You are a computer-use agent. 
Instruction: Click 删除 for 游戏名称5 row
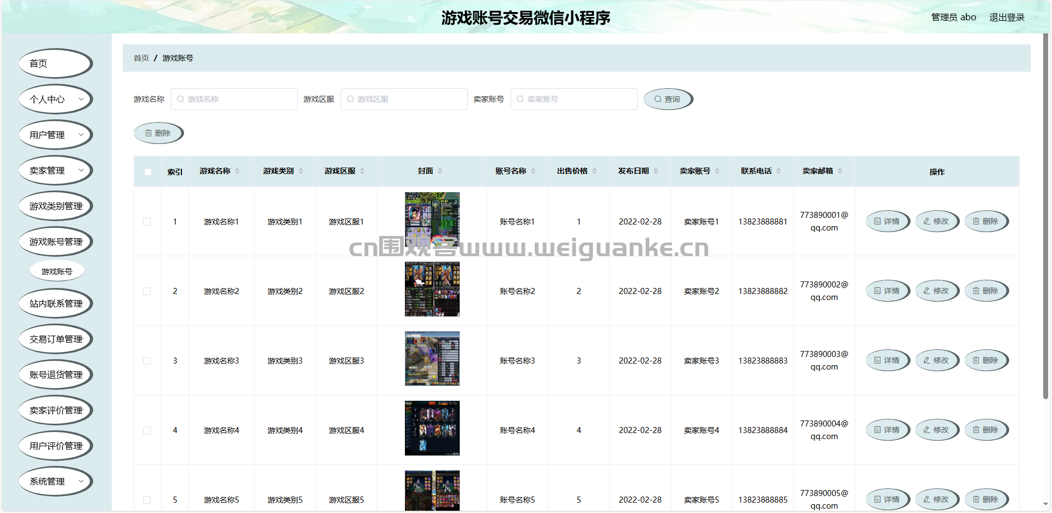[x=986, y=499]
